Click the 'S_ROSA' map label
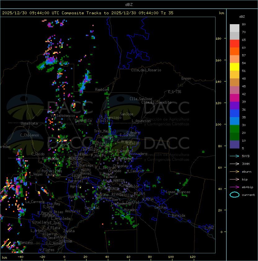 [148, 199]
